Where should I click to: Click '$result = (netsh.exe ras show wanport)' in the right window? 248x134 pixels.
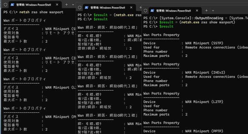pos(197,22)
